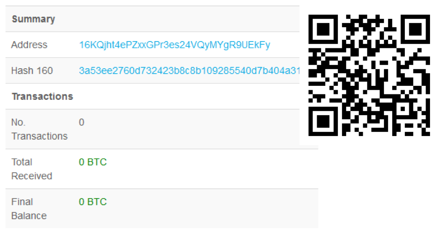Image resolution: width=440 pixels, height=234 pixels.
Task: Click the word Balance under Final
Action: click(29, 216)
